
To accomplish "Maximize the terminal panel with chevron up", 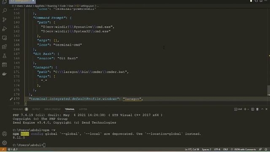I will coord(262,109).
